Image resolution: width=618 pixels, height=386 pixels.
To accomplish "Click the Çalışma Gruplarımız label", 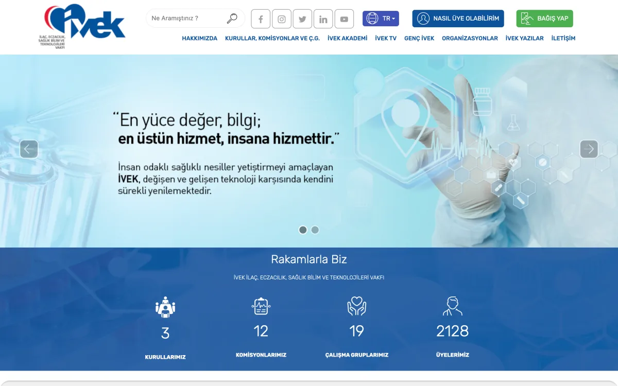I will coord(357,355).
